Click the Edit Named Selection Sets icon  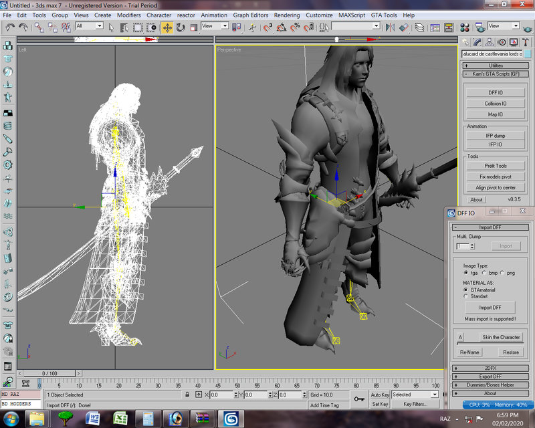324,27
